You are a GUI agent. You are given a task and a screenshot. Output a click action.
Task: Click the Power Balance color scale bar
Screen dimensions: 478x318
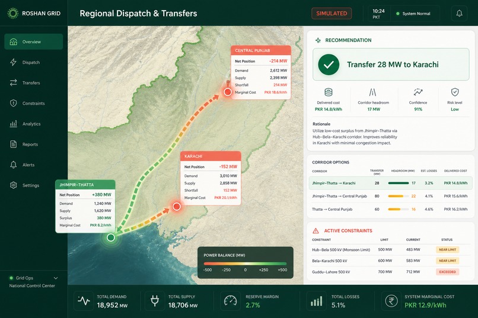tap(245, 264)
